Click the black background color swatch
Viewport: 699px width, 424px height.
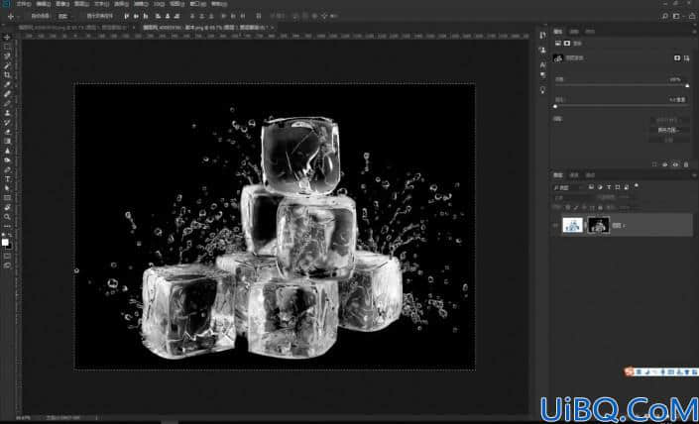click(9, 246)
